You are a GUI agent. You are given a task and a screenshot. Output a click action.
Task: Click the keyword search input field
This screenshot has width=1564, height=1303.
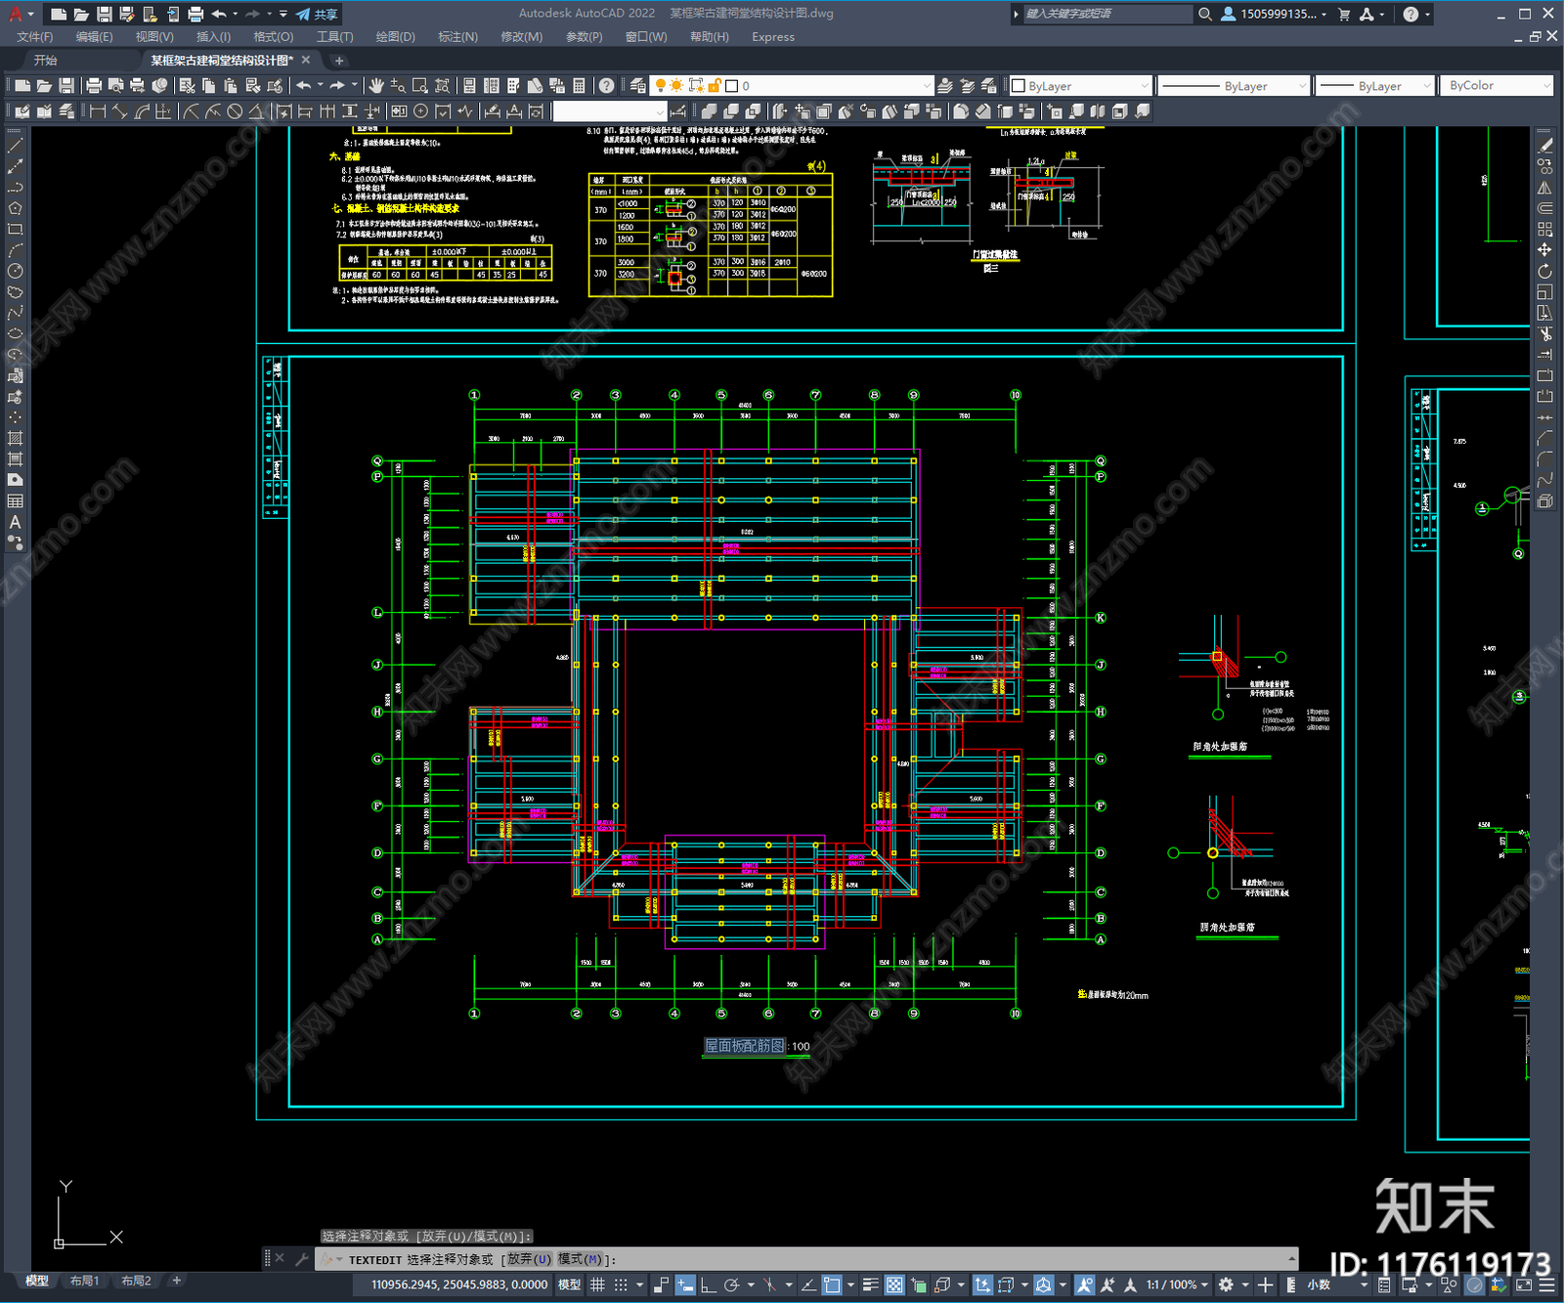click(1105, 14)
